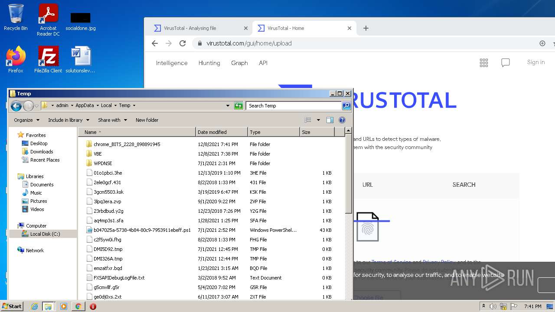Click in the Search Temp field
The image size is (555, 312).
tap(294, 106)
